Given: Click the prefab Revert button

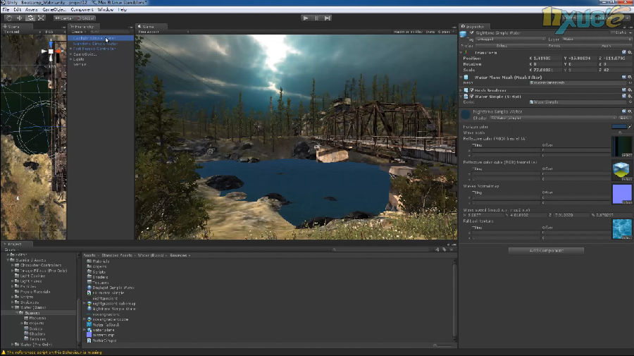Looking at the screenshot, I should pyautogui.click(x=554, y=46).
